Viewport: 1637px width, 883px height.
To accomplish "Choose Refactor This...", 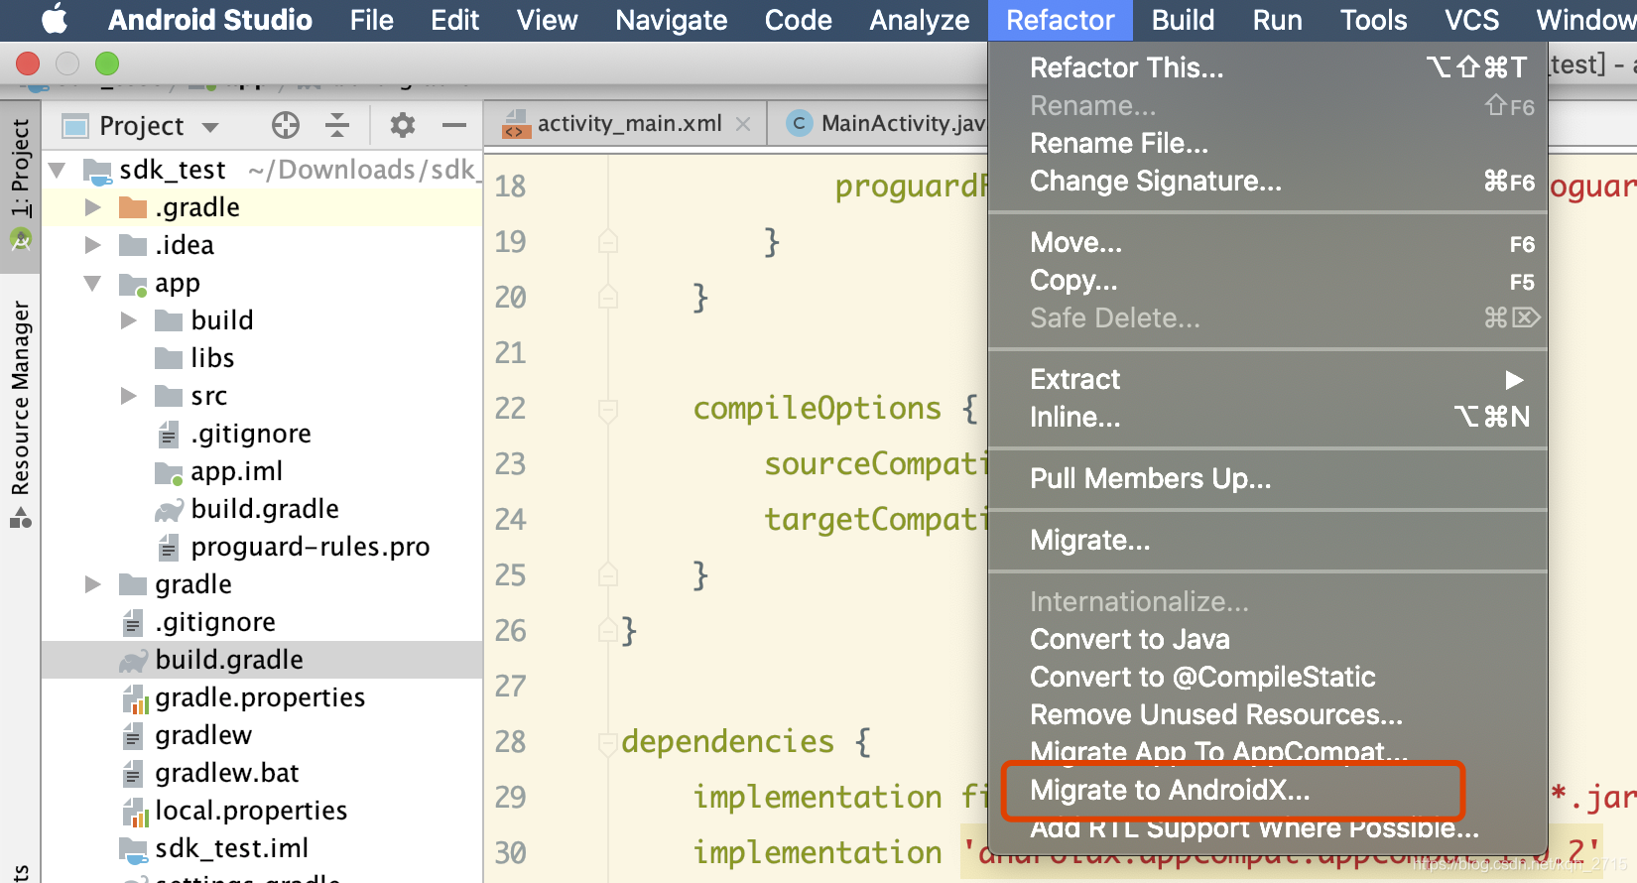I will (1268, 67).
